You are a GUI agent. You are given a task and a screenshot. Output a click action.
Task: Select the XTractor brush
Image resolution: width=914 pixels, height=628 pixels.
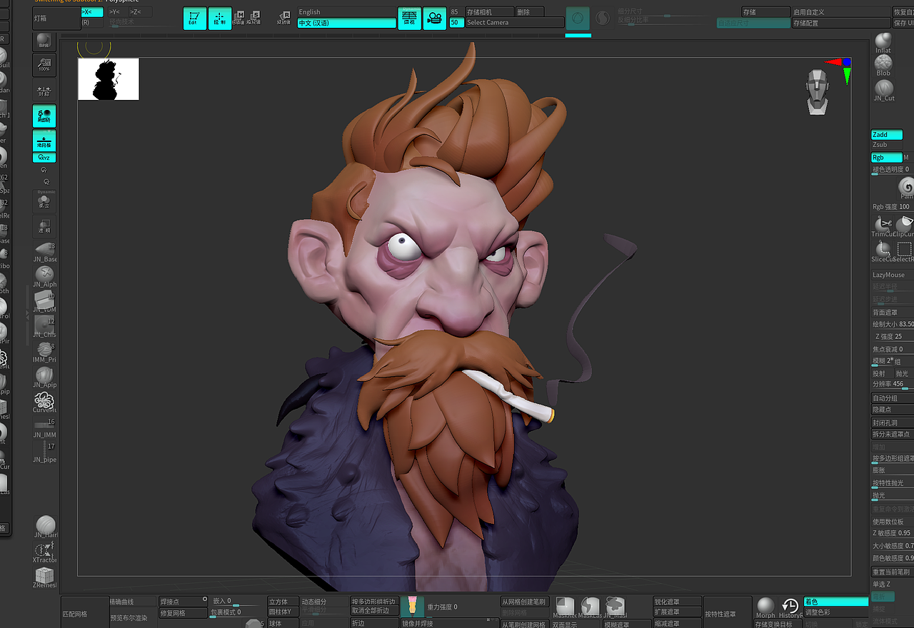click(x=44, y=551)
